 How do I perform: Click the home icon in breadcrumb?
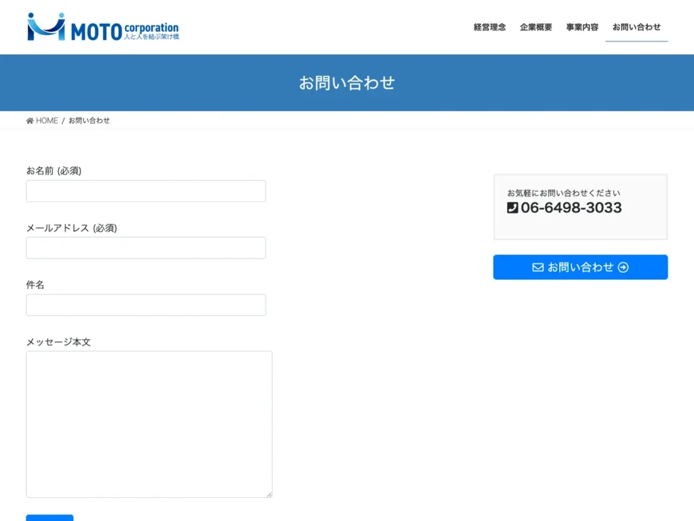pos(30,121)
